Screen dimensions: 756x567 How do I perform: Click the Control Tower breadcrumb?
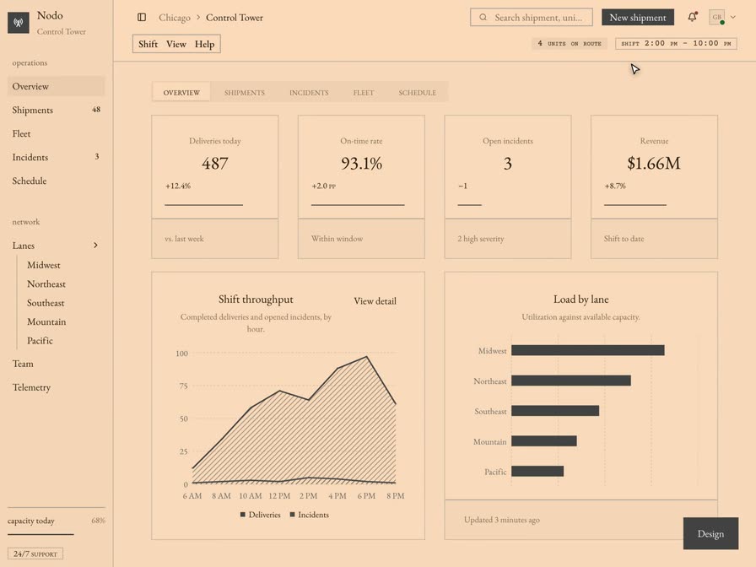(235, 18)
